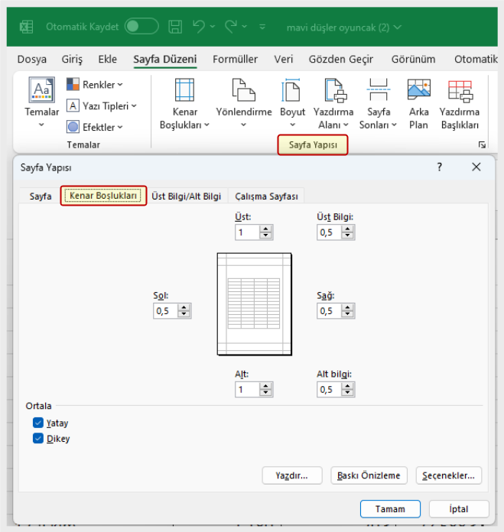
Task: Confirm with the Tamam button
Action: pyautogui.click(x=390, y=509)
